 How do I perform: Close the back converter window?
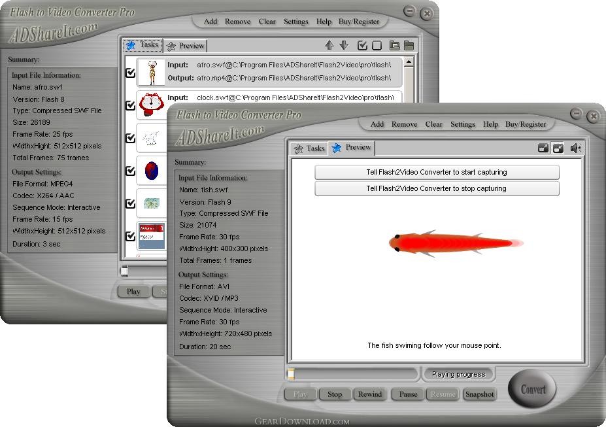(427, 14)
